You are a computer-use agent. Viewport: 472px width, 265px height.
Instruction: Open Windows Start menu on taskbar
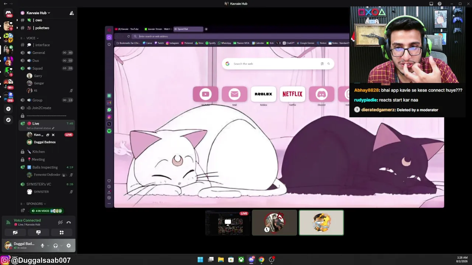[x=200, y=259]
